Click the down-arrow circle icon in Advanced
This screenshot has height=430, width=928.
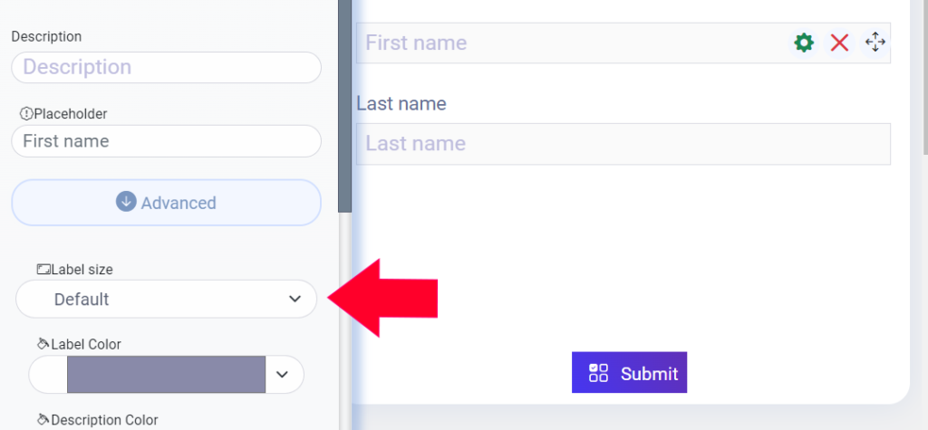click(x=126, y=202)
